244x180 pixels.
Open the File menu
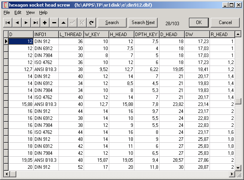[x=7, y=12]
